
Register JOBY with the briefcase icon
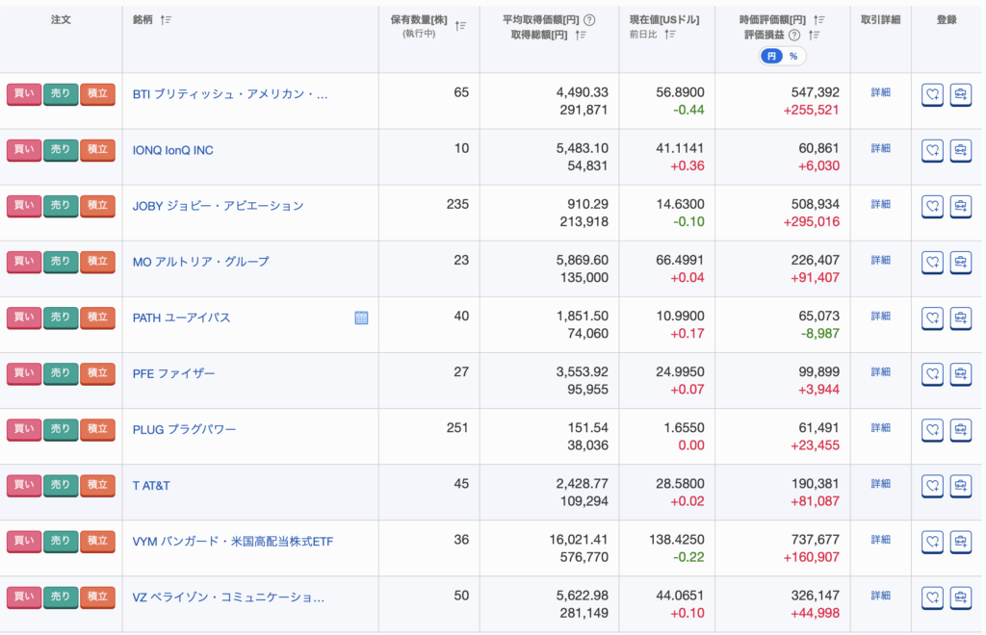coord(960,207)
